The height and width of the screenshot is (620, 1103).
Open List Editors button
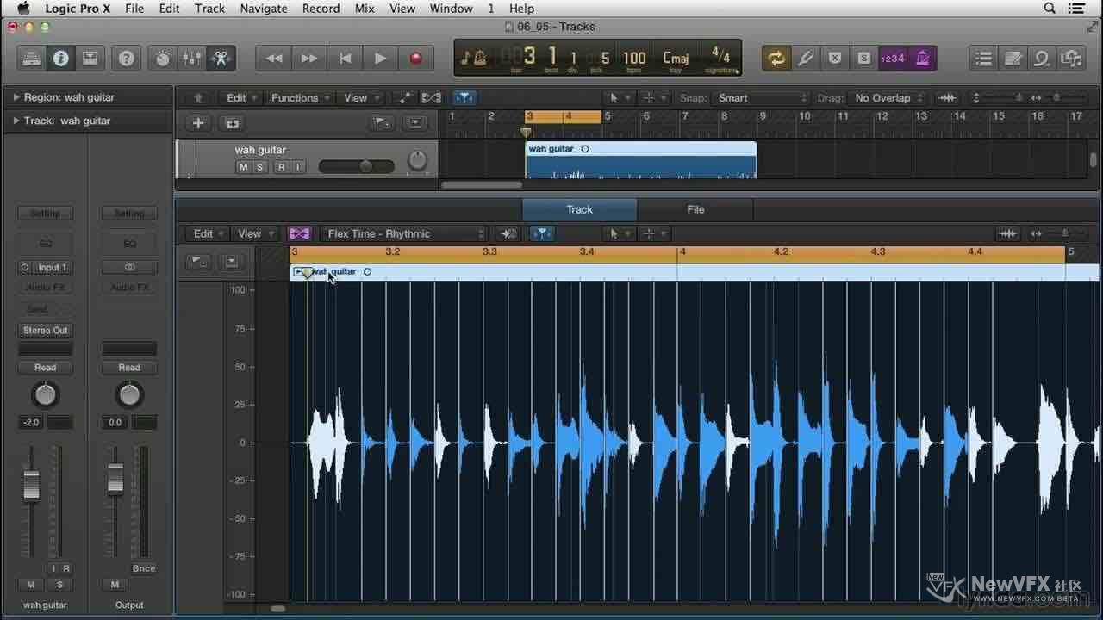(x=983, y=59)
